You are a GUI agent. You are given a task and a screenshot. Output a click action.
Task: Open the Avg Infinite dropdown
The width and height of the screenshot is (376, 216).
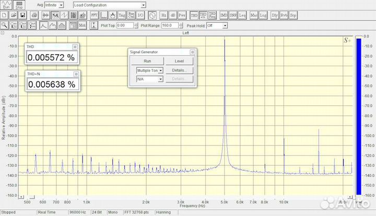point(54,5)
